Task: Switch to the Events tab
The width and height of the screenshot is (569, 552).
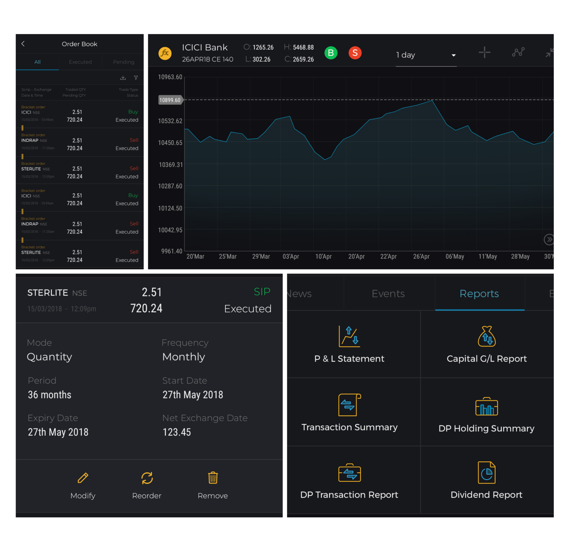Action: (x=388, y=293)
